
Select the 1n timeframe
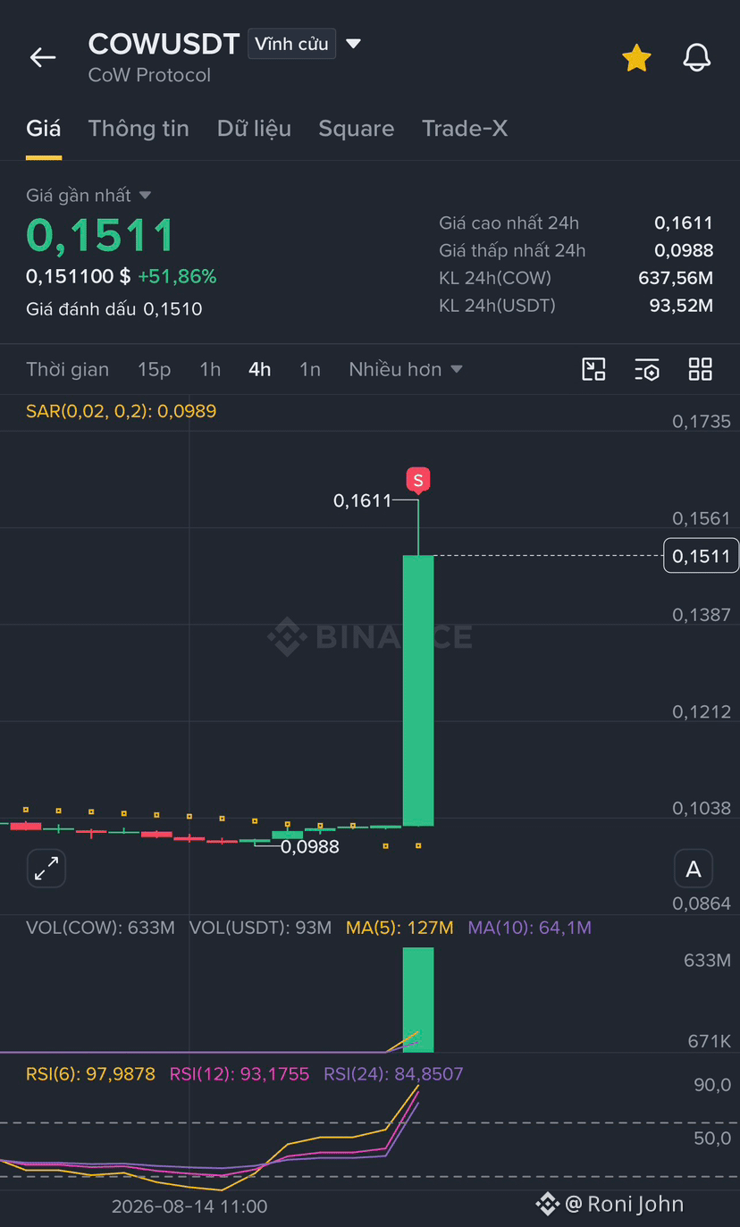309,369
